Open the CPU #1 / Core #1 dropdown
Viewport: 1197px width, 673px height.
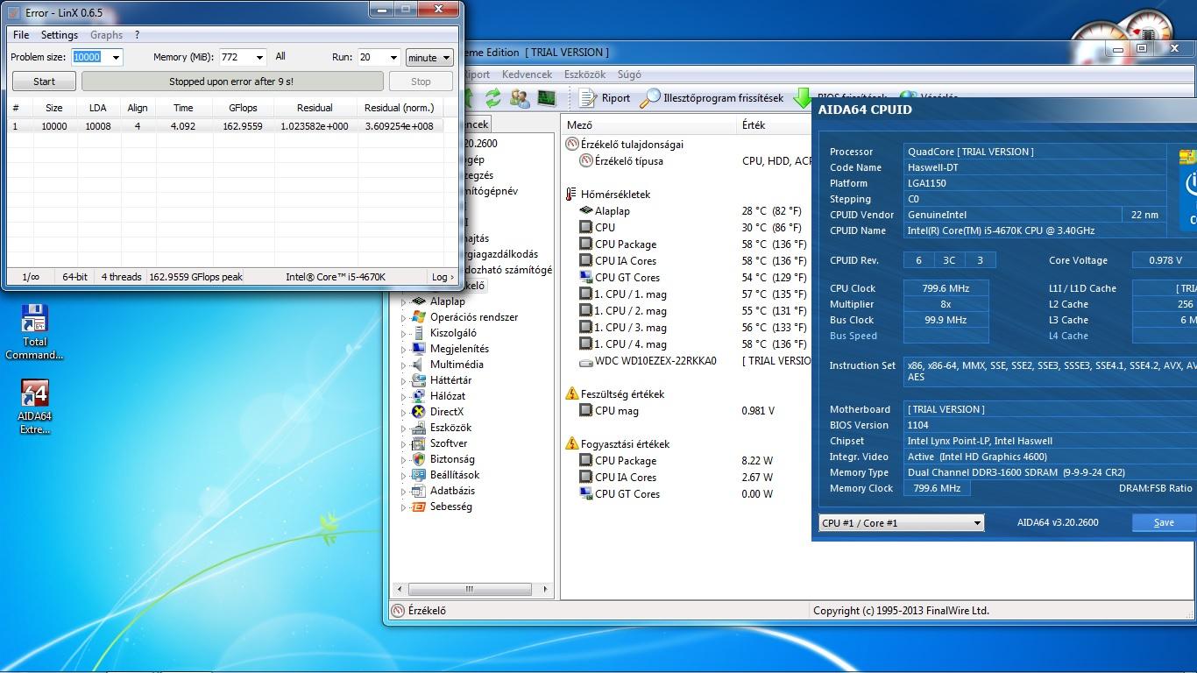point(901,523)
